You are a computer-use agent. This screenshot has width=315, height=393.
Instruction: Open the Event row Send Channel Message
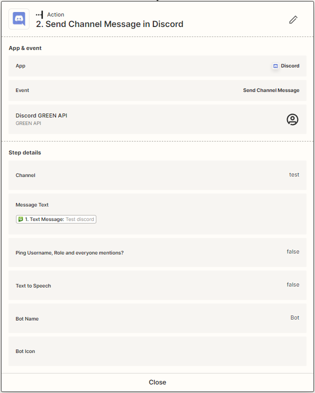click(157, 90)
